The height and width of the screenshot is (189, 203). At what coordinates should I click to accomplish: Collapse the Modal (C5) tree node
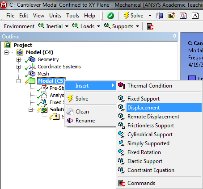click(x=18, y=81)
